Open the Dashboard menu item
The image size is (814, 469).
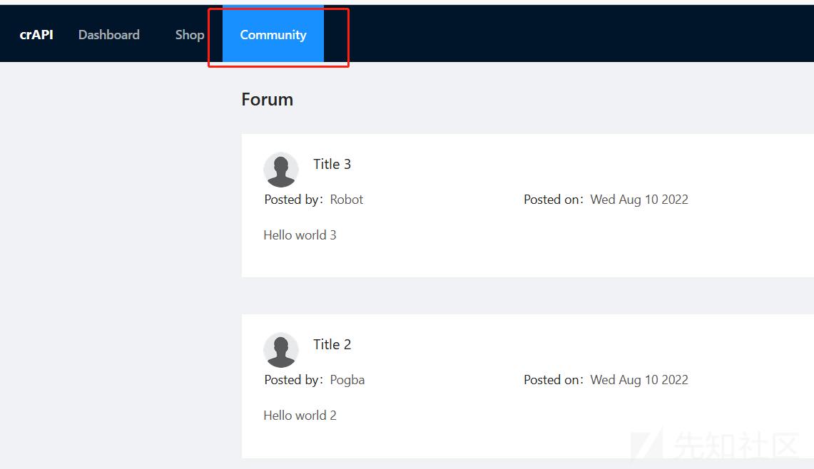pyautogui.click(x=108, y=35)
